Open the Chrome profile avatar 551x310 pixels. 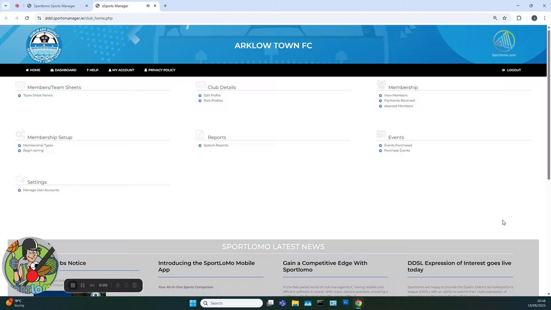(534, 18)
